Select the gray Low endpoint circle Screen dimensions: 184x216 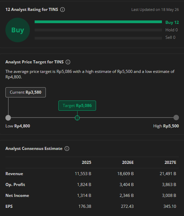[8, 118]
